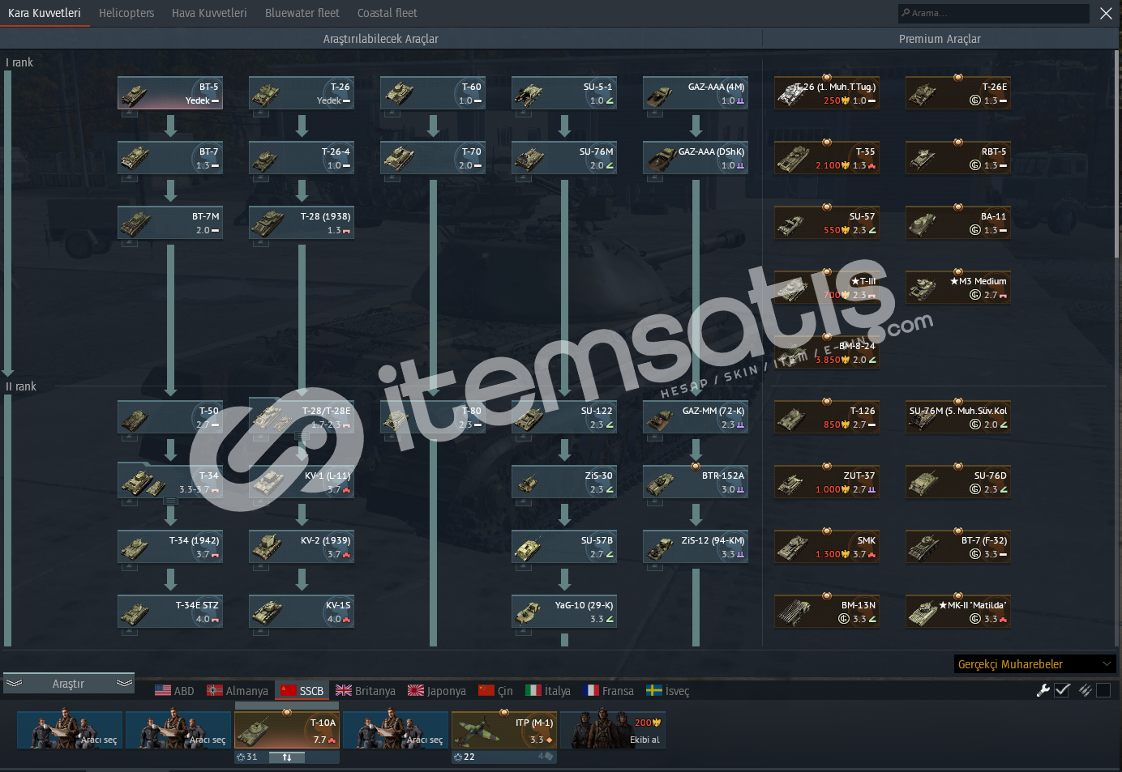
Task: Select the BT-7M tank
Action: [x=169, y=223]
